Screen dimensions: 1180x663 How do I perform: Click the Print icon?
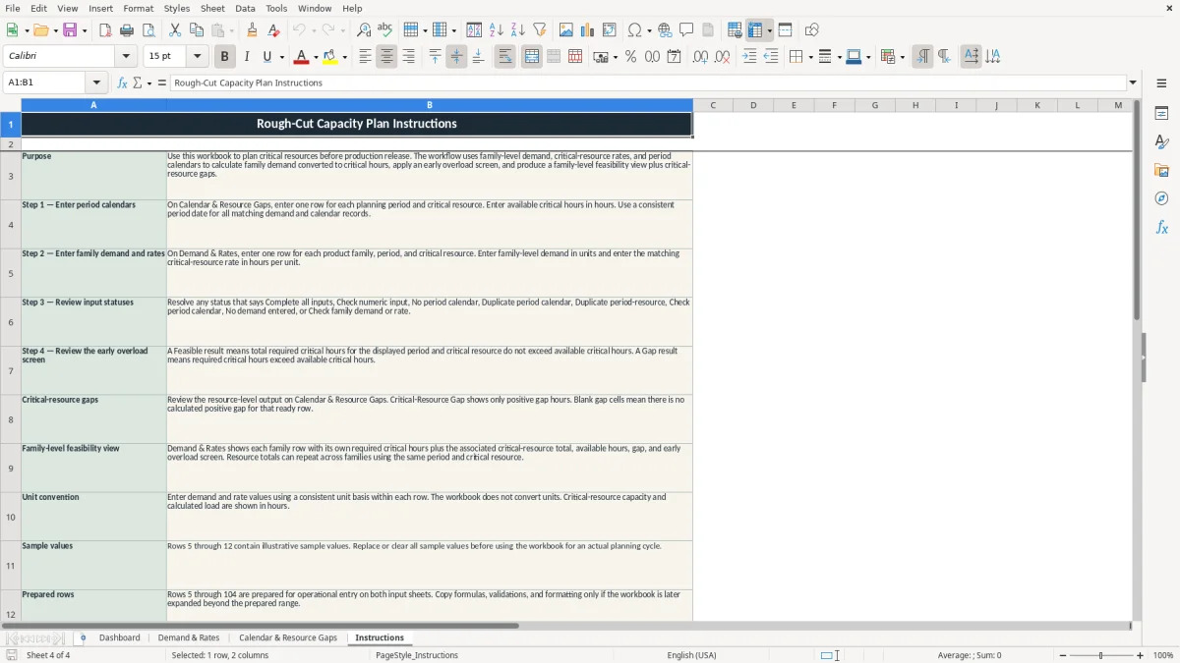[127, 30]
